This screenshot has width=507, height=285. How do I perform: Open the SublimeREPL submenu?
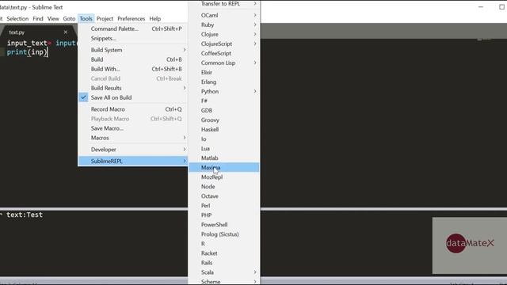133,161
